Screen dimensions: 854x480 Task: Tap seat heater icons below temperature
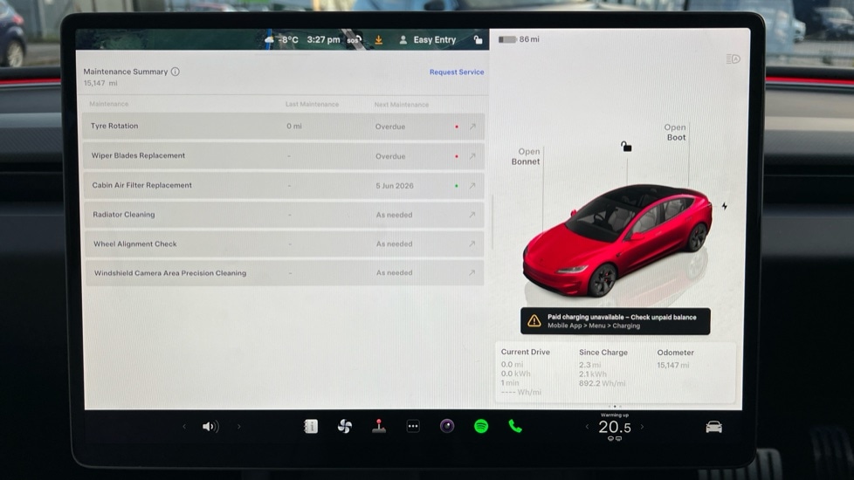(615, 439)
